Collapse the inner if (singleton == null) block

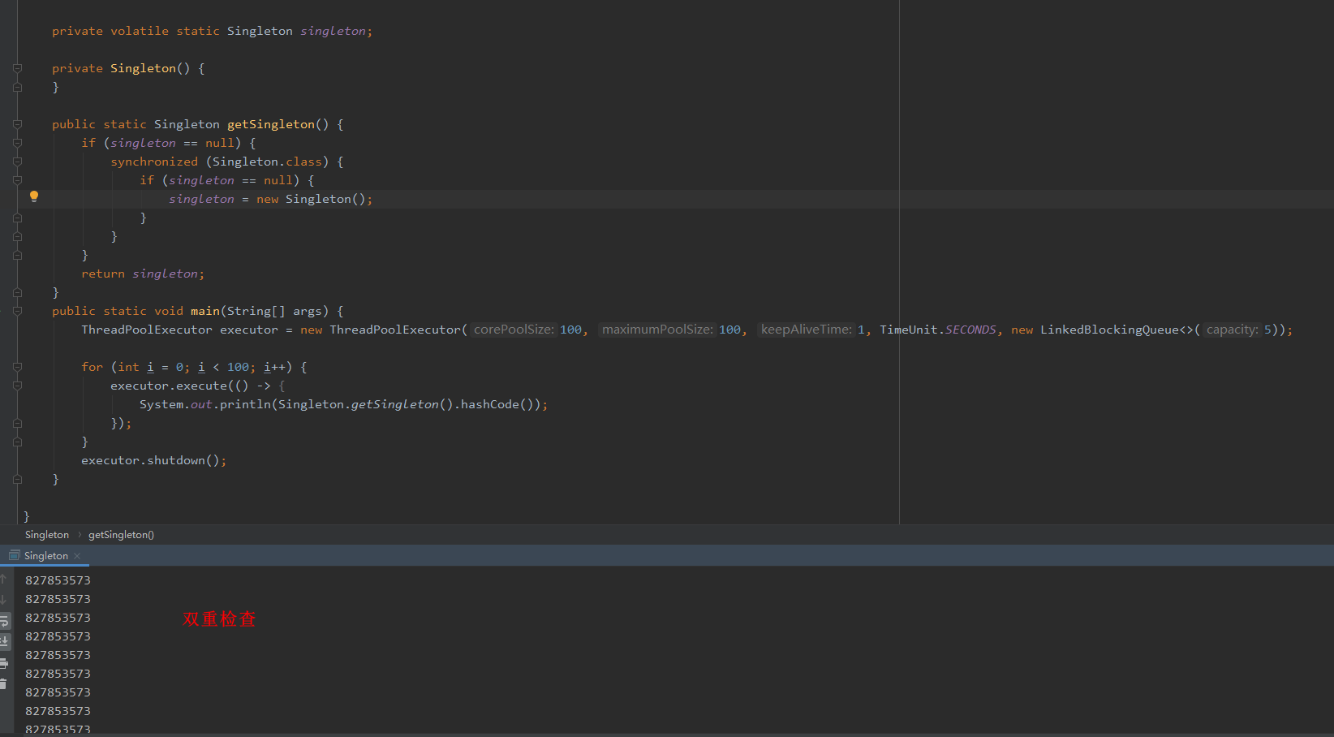click(x=17, y=180)
